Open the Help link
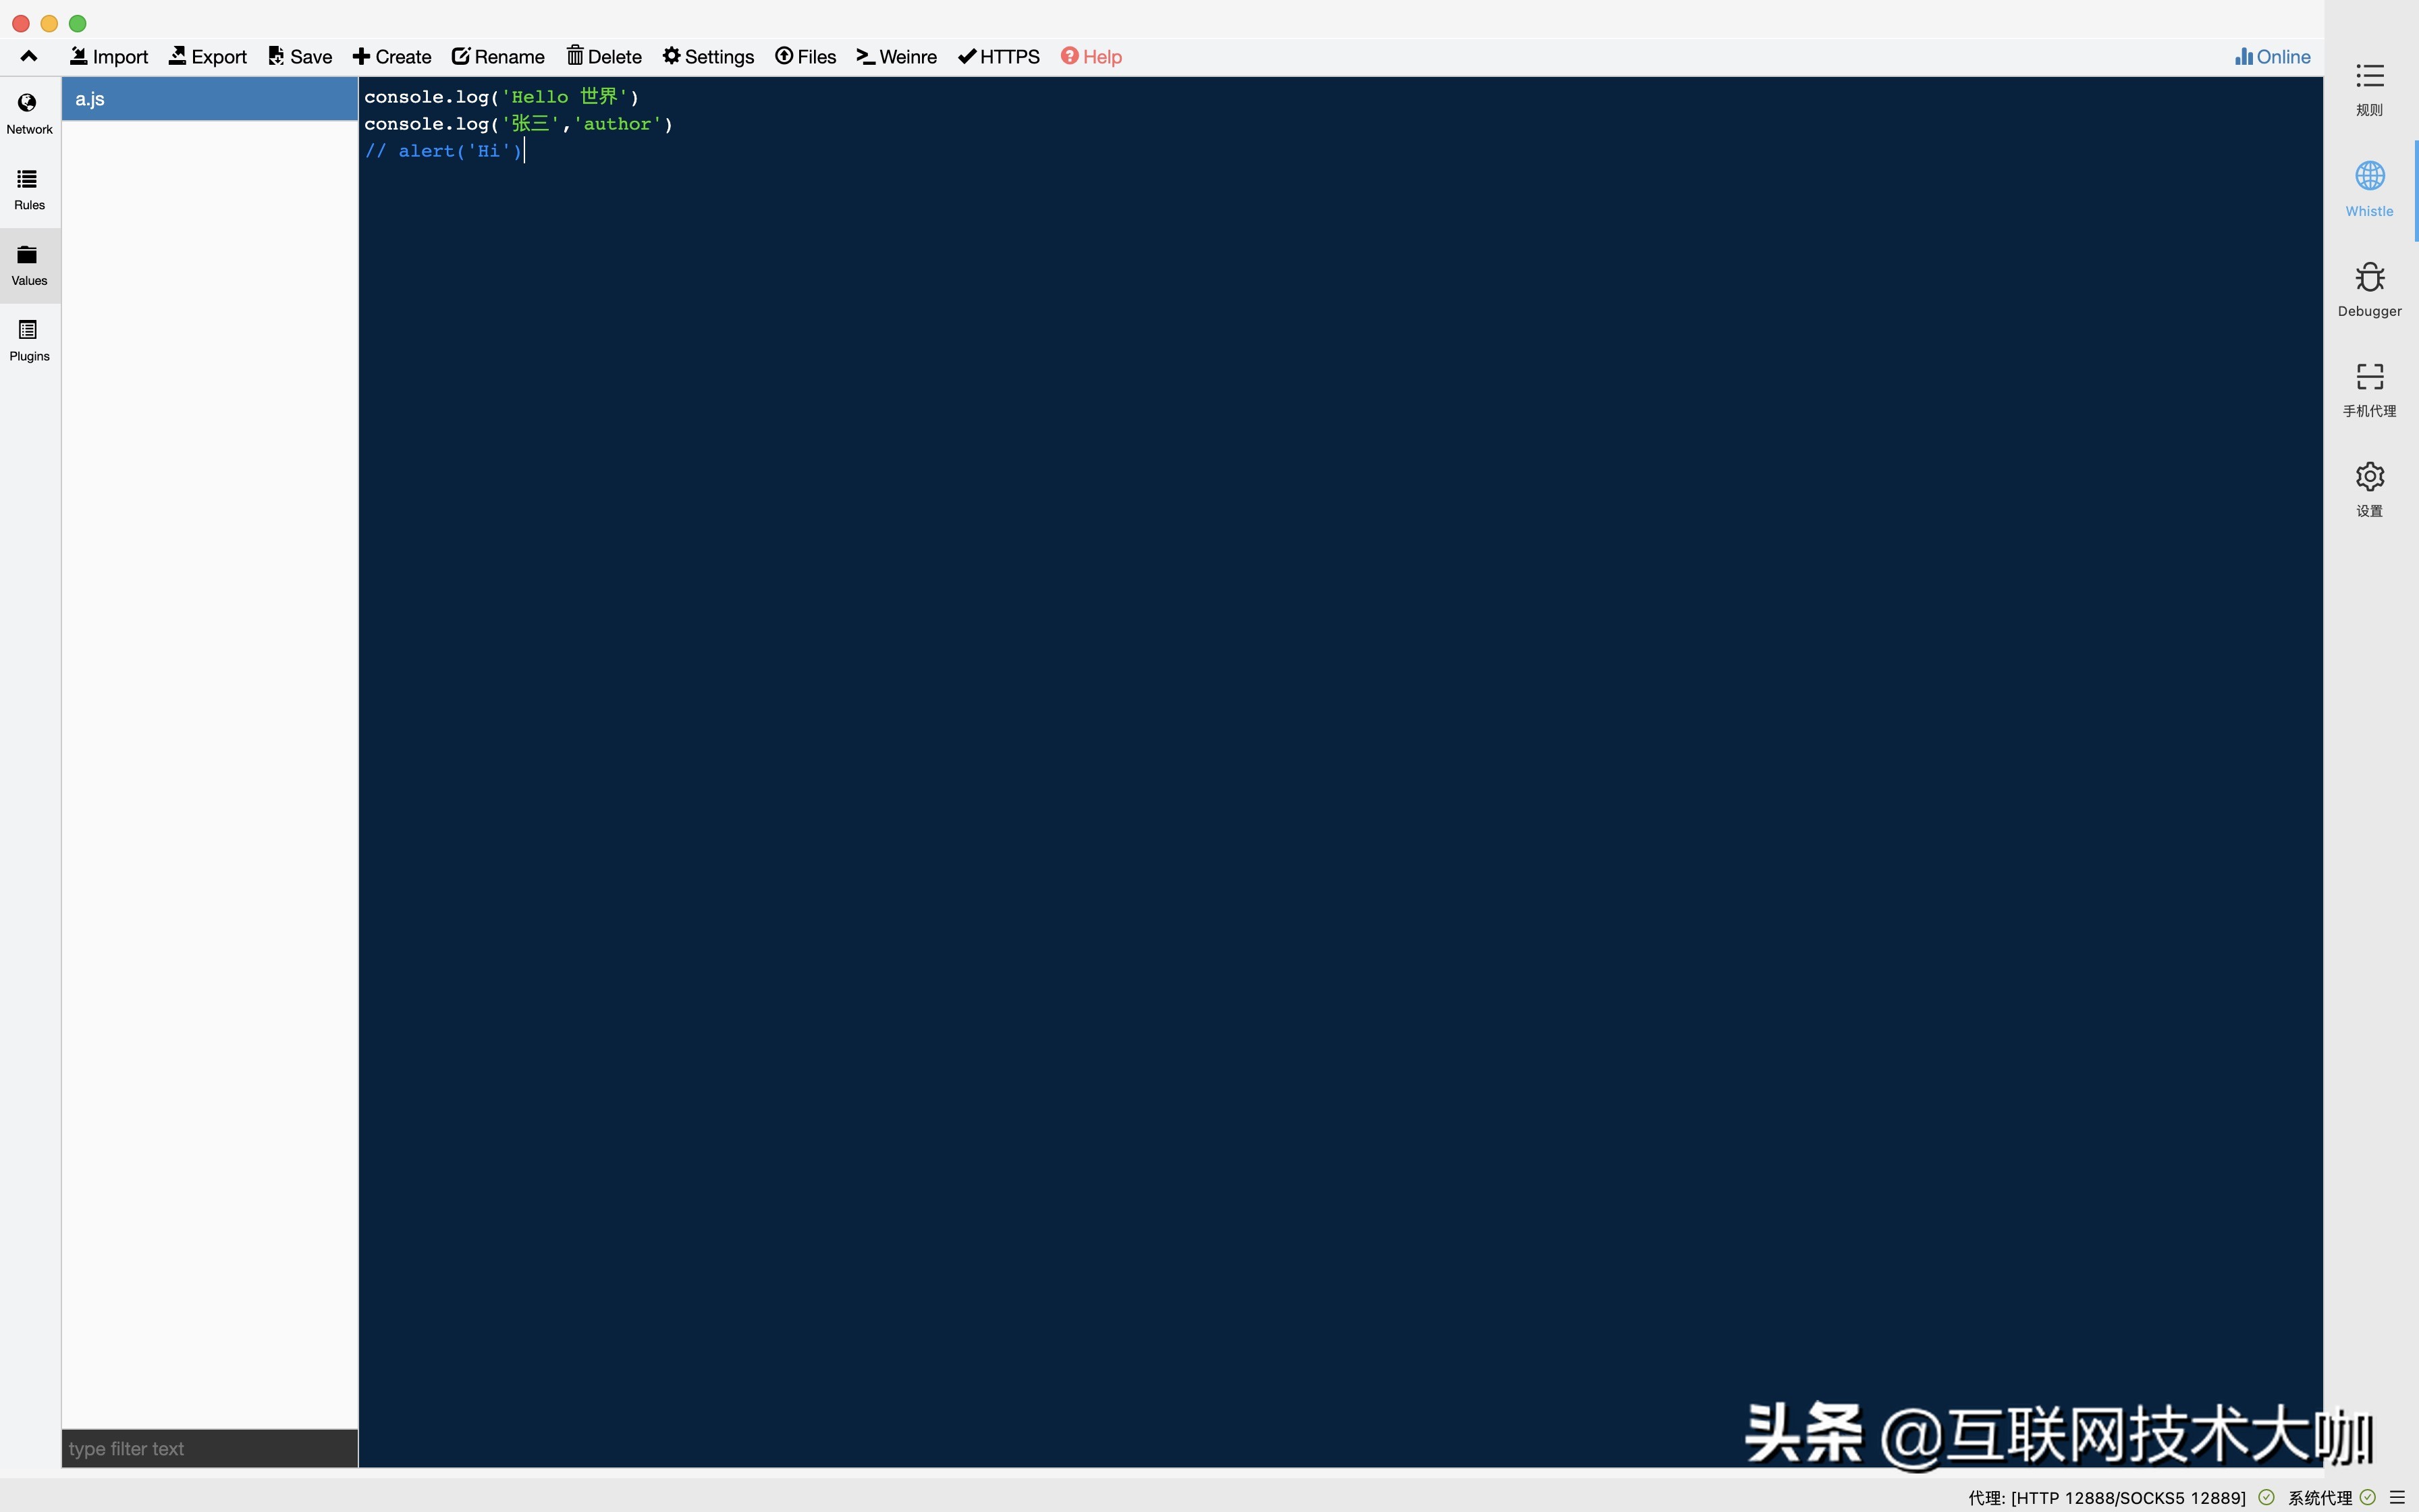The image size is (2419, 1512). 1091,56
